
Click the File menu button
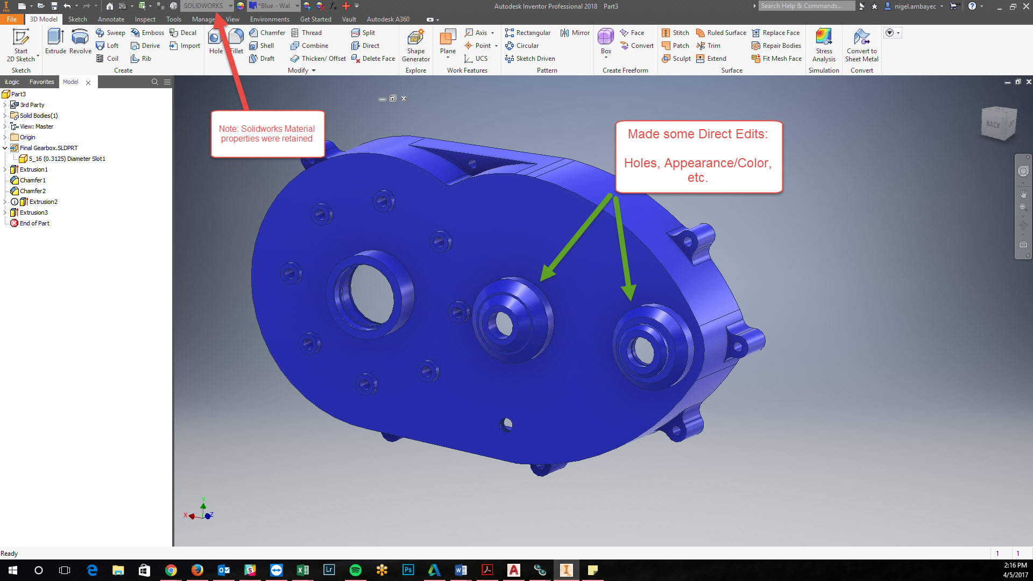[x=12, y=19]
